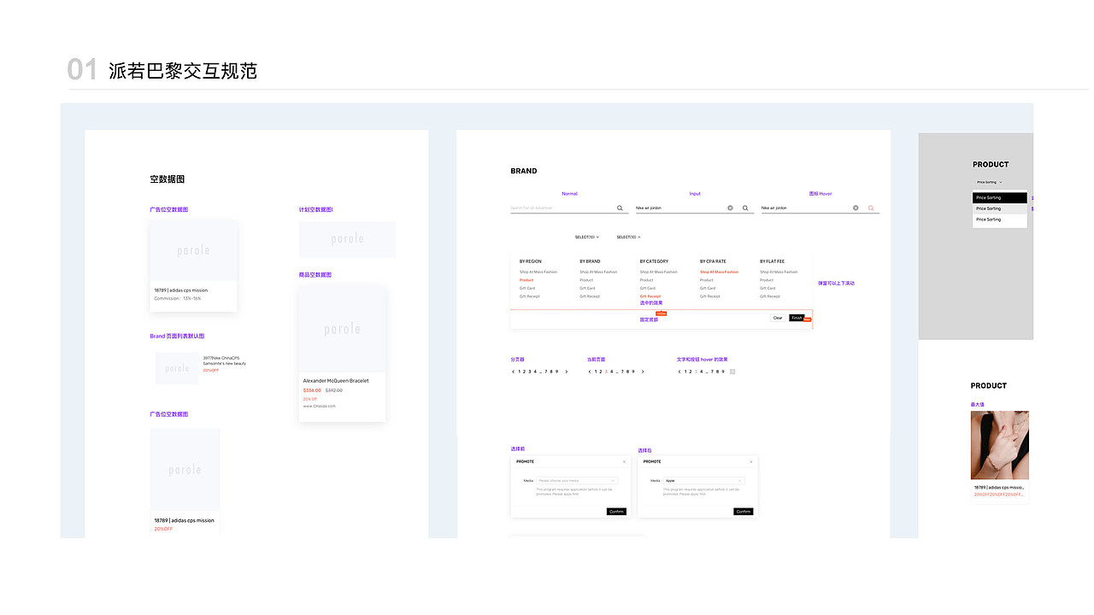
Task: Go to the previous page in the 分页器 pager
Action: (x=513, y=372)
